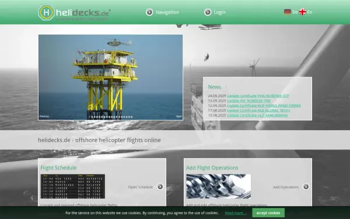Advance slideshow with the Next control
Image resolution: width=350 pixels, height=219 pixels.
point(179,116)
